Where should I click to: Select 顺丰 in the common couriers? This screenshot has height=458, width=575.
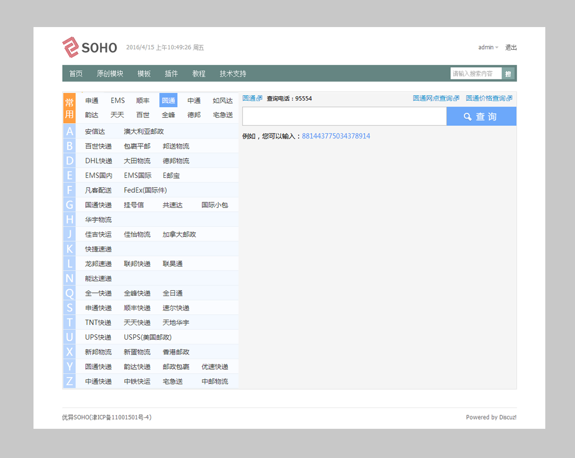(143, 101)
